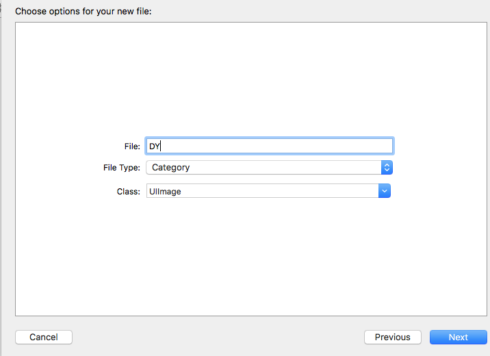Click gray space between Cancel and Previous
The image size is (490, 356).
click(x=218, y=337)
